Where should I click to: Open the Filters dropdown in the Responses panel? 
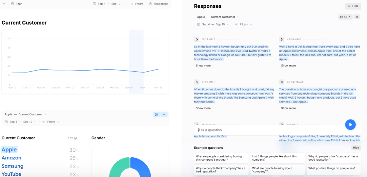(x=243, y=25)
